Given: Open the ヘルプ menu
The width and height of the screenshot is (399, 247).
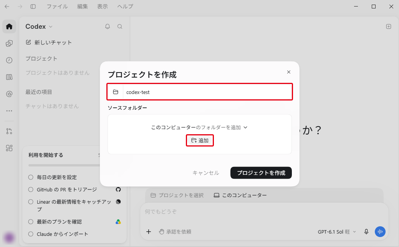Looking at the screenshot, I should [x=125, y=7].
